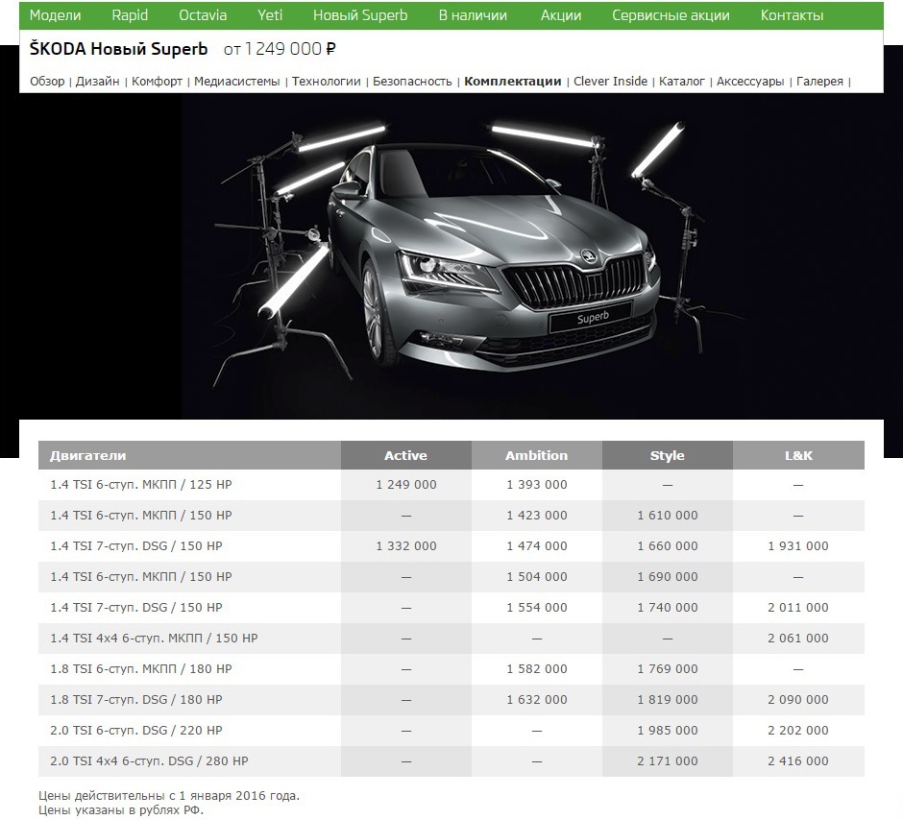Click the Ambition price 1 554 000
This screenshot has width=903, height=820.
tap(537, 607)
